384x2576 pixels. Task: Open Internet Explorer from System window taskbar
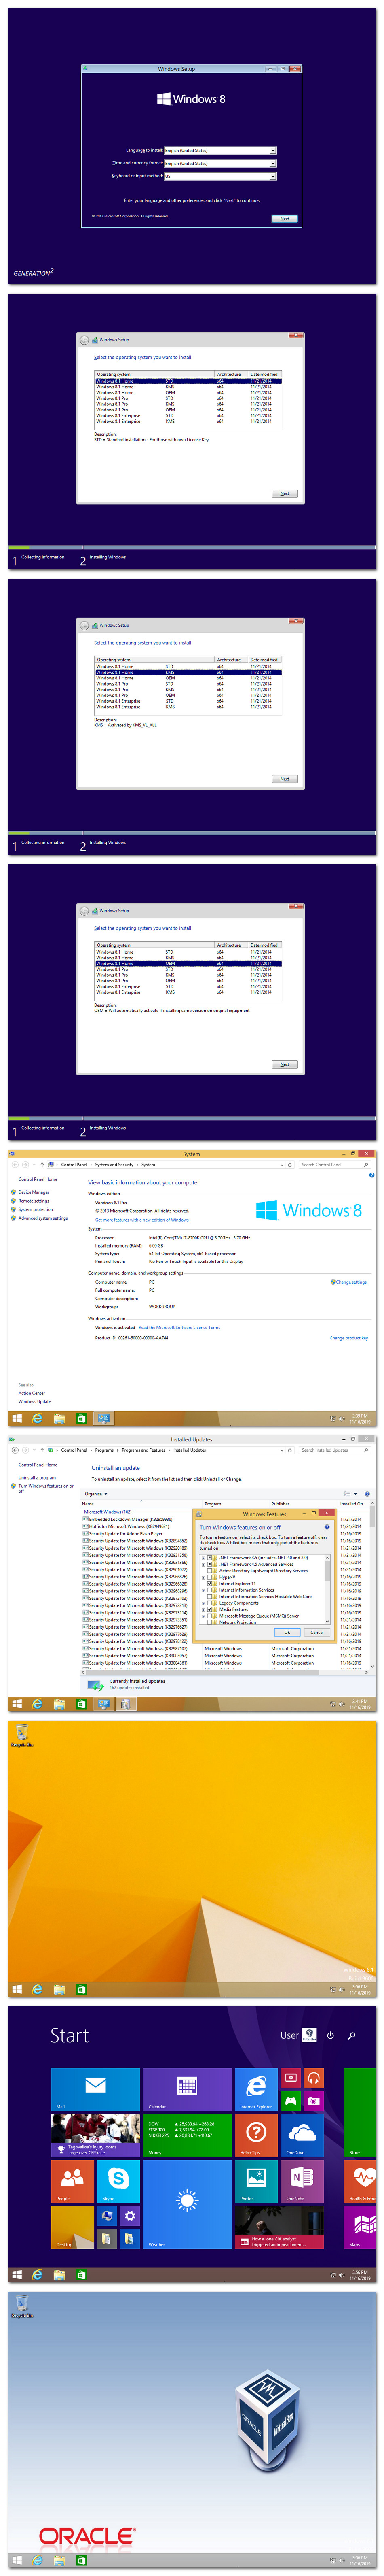click(38, 1418)
